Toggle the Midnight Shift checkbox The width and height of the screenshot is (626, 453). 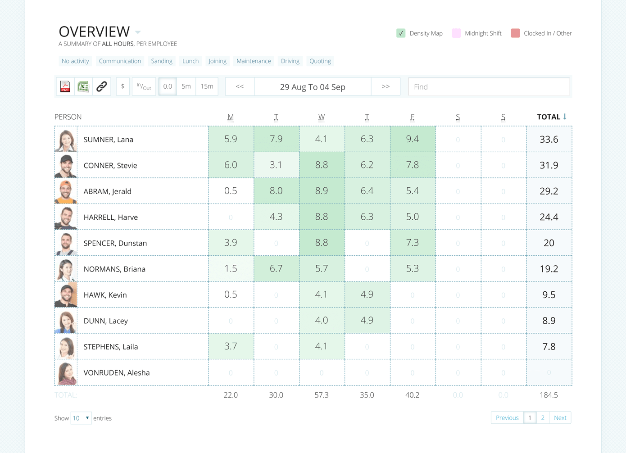point(456,33)
